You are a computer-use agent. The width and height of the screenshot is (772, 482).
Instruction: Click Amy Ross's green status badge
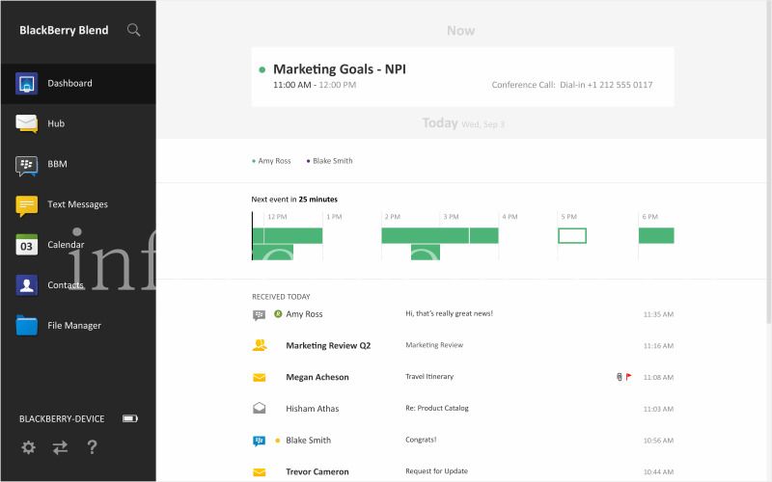pos(278,314)
